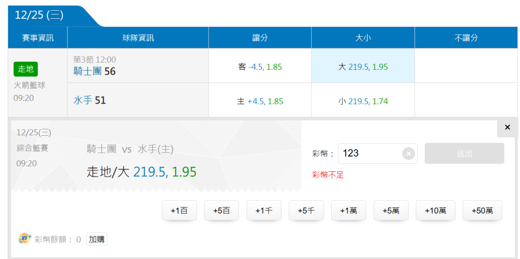Click the green 走地 live badge

[26, 69]
